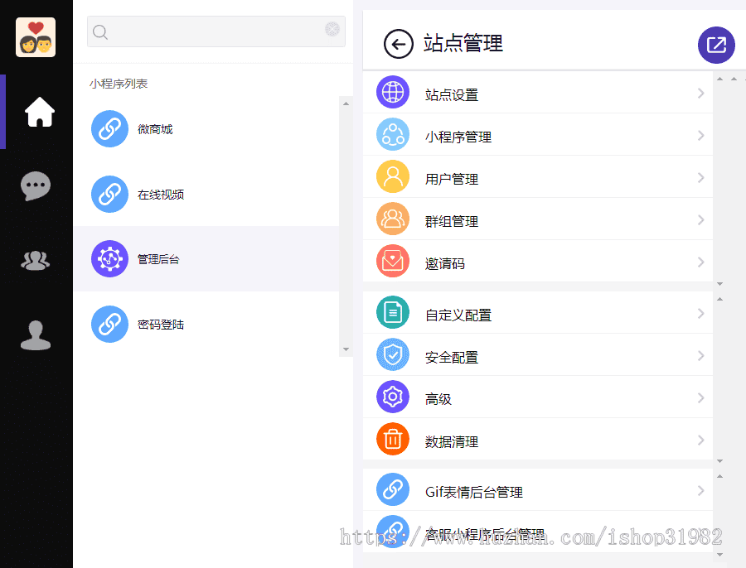
Task: Open in new window purple button
Action: (716, 46)
